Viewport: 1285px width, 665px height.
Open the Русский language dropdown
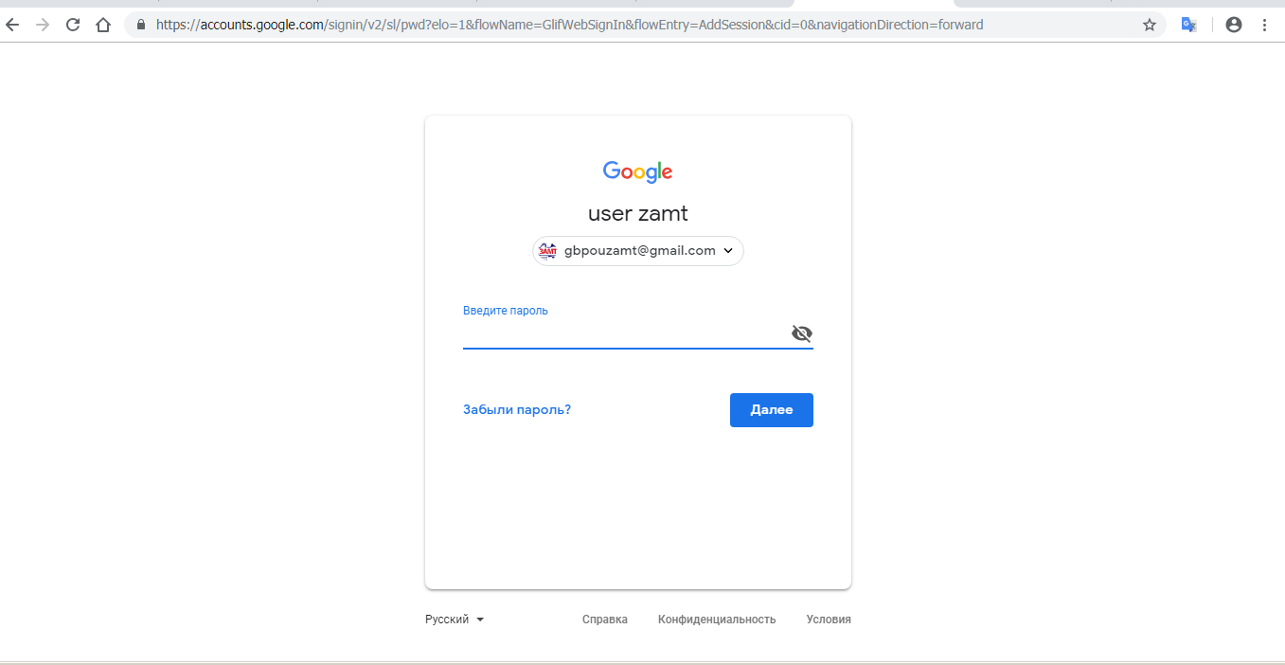[x=455, y=620]
